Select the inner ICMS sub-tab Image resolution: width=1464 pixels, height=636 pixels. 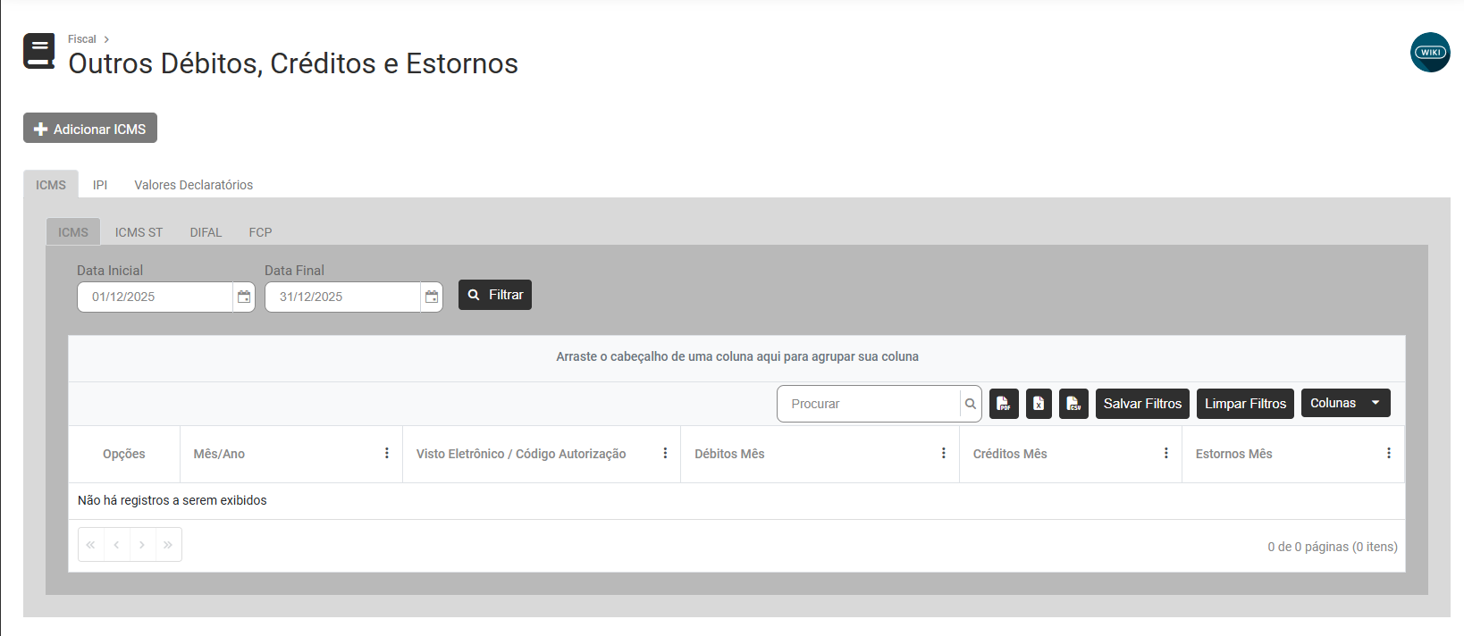tap(73, 232)
